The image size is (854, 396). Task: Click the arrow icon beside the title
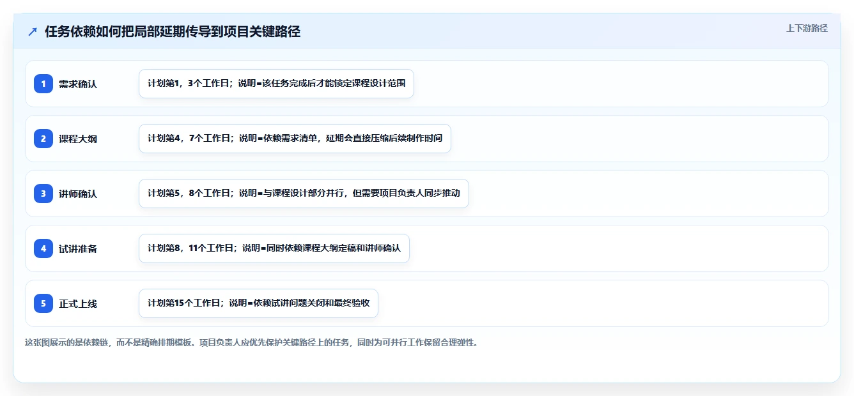click(x=33, y=31)
